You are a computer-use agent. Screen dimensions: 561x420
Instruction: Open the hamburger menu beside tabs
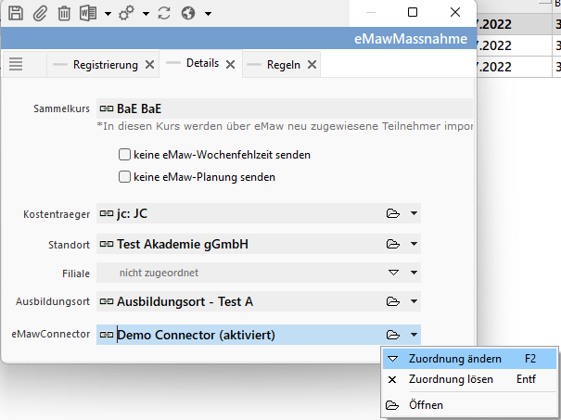pos(15,64)
